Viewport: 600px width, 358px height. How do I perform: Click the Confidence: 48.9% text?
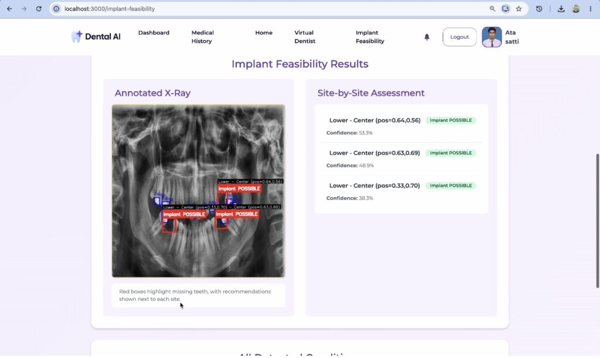point(350,166)
